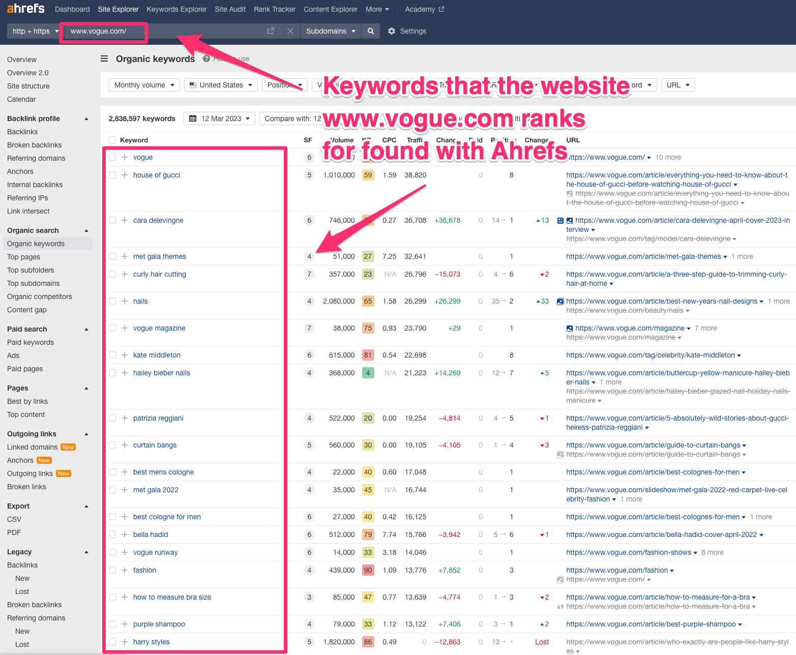Screen dimensions: 796x655
Task: Click the green KD 4 badge for hailey bieber nails
Action: click(368, 373)
